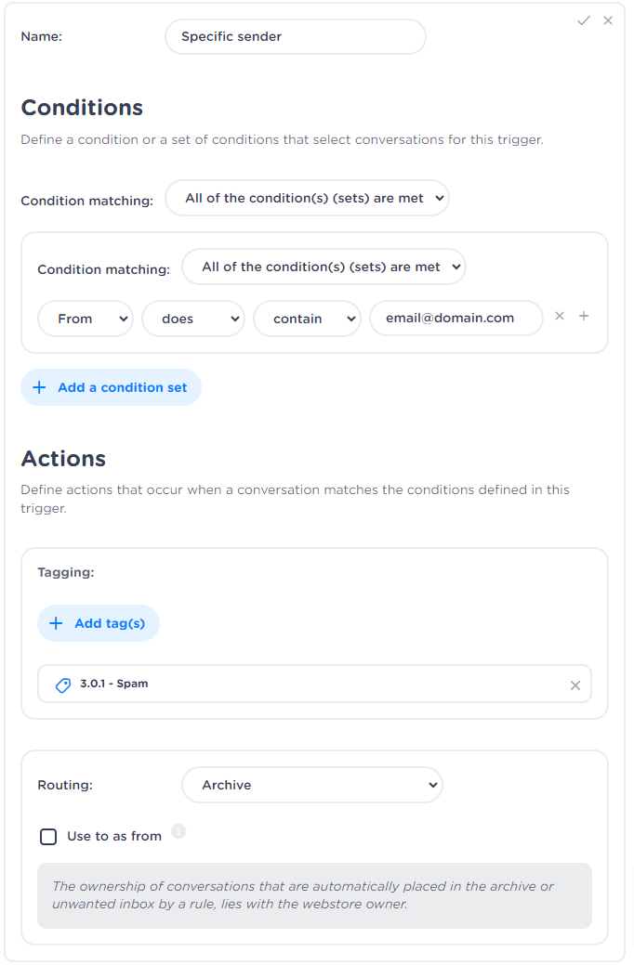Add a new condition with the plus icon
634x965 pixels.
[584, 316]
